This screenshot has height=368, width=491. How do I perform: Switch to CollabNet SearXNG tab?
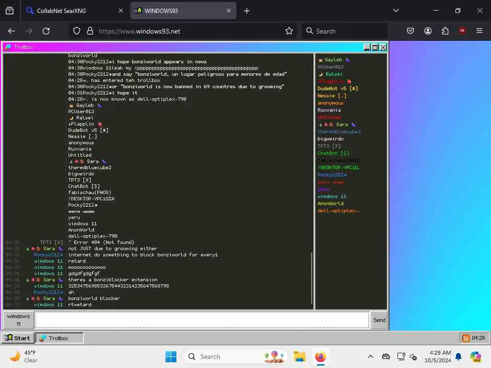pos(74,11)
